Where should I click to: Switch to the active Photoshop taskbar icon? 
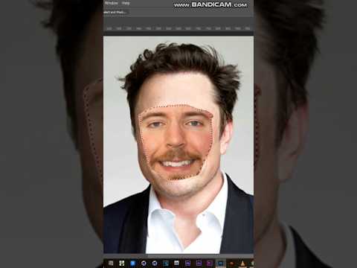[x=220, y=263]
